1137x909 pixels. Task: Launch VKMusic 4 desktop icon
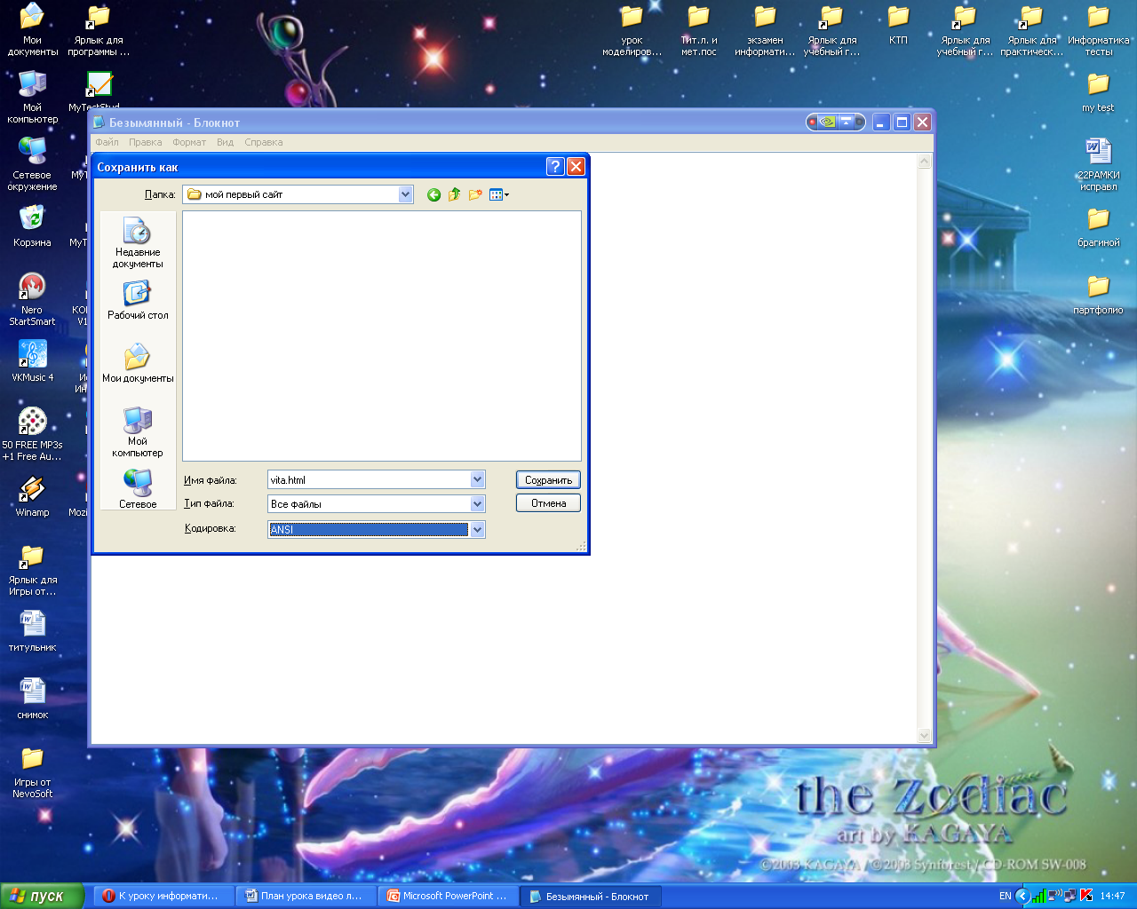point(32,360)
